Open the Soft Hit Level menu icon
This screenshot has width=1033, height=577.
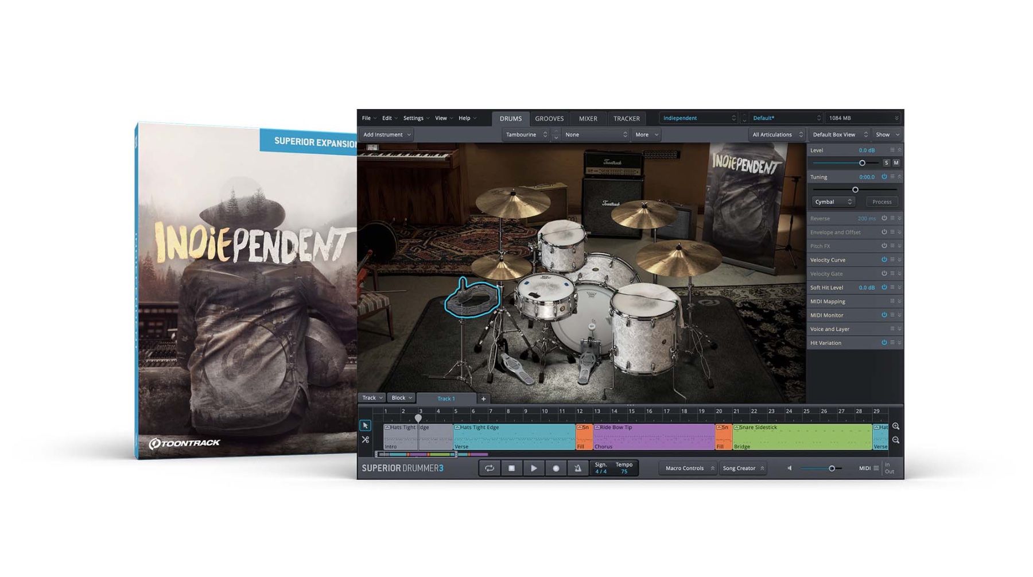point(892,287)
